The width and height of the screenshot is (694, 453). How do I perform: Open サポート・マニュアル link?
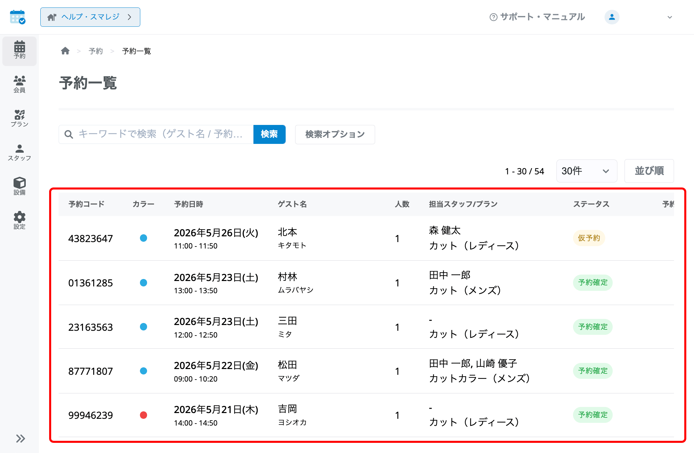tap(537, 17)
